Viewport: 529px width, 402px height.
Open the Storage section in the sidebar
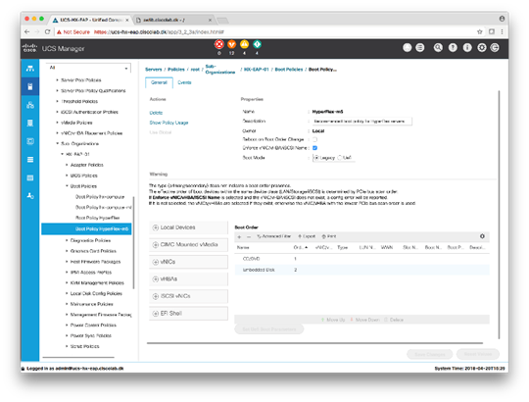[30, 159]
